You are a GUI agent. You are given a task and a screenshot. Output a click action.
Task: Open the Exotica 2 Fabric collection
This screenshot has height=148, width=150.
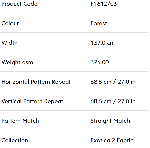(x=112, y=140)
